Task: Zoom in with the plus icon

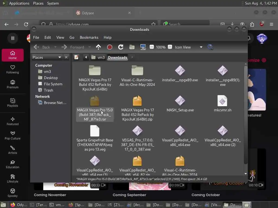Action: click(170, 47)
